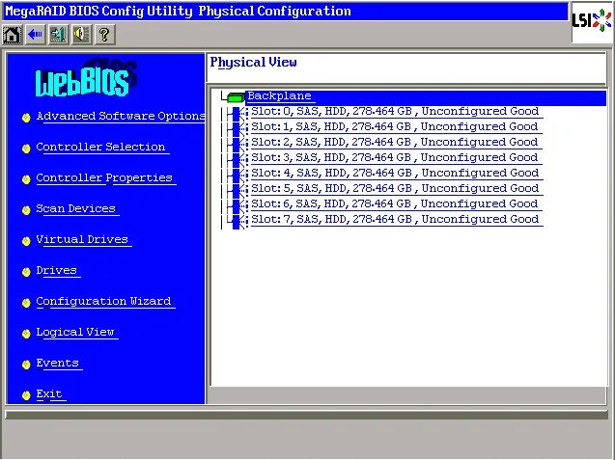615x460 pixels.
Task: Select Slot: 2 Unconfigured Good drive
Action: pos(395,143)
